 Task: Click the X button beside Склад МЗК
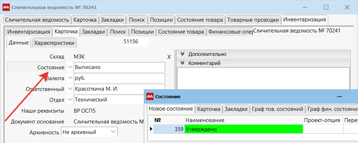coord(169,57)
